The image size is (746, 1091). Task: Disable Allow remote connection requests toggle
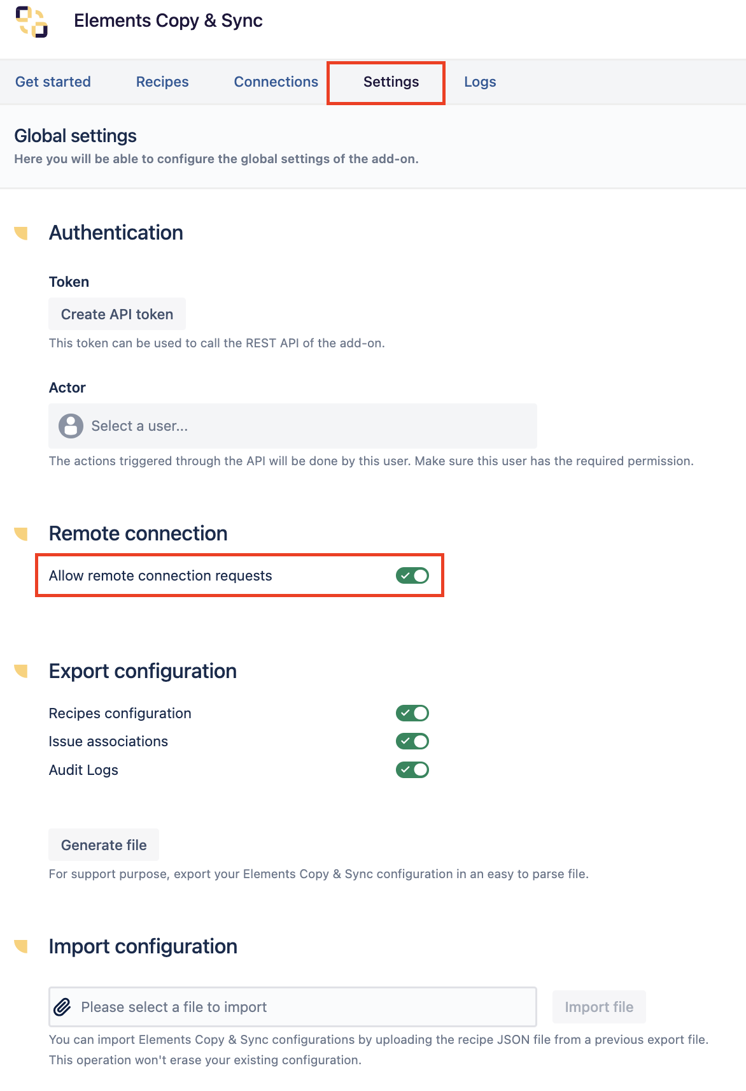click(412, 576)
